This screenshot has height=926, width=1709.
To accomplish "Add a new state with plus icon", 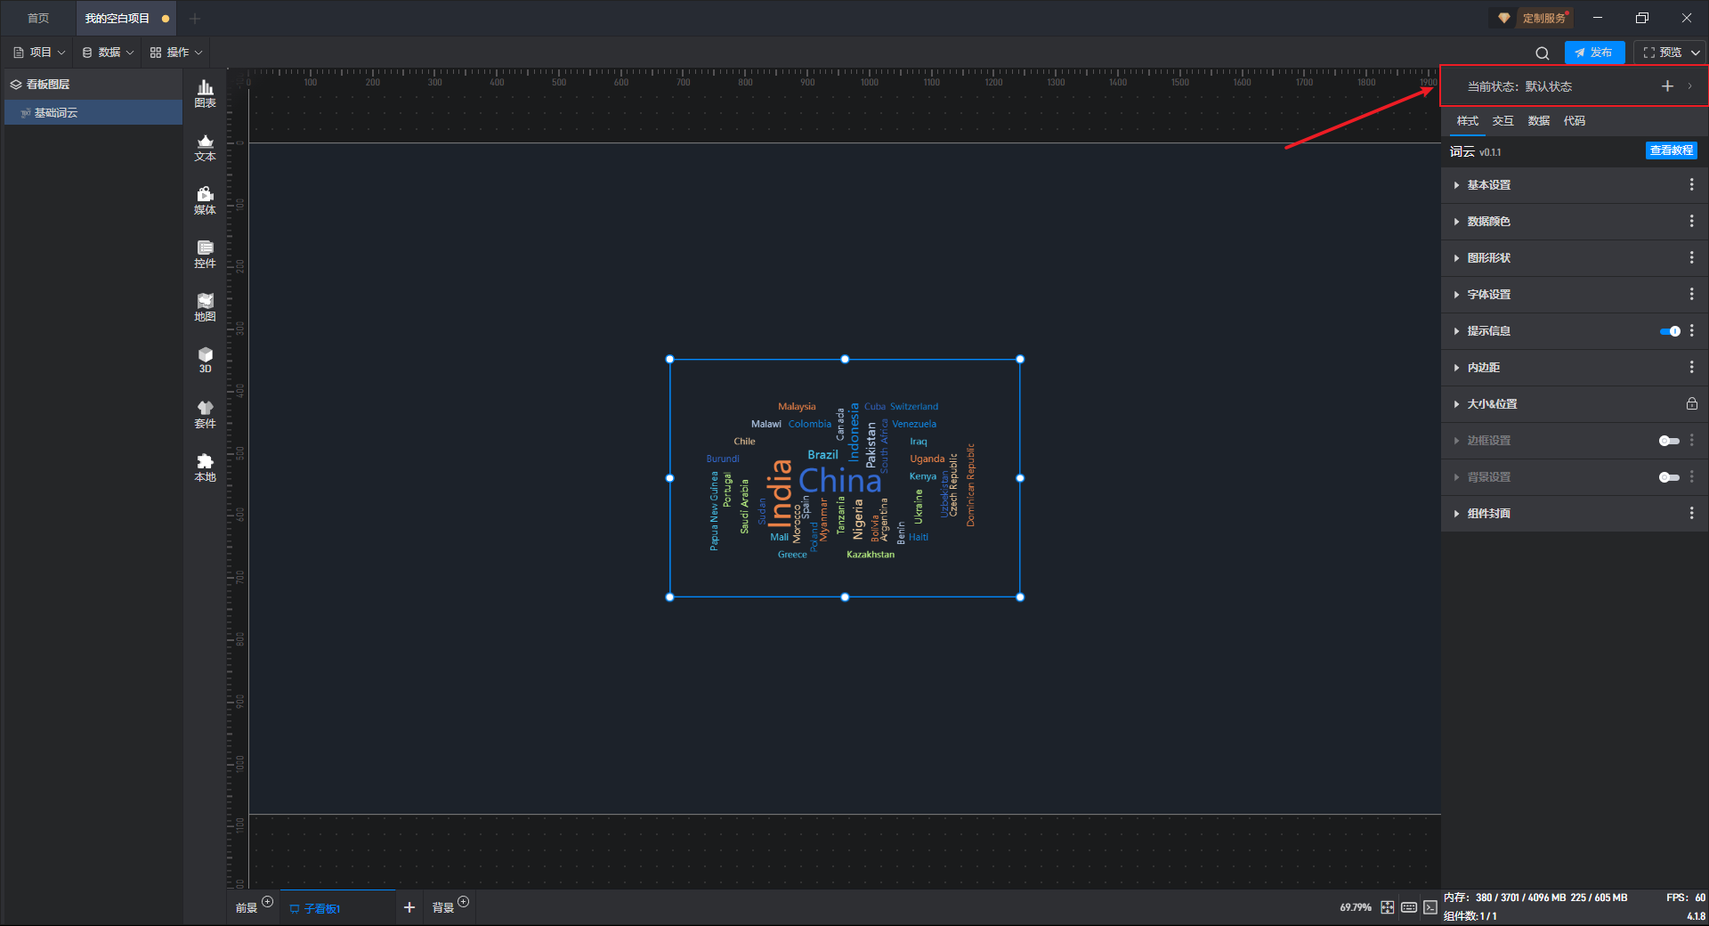I will [x=1667, y=86].
